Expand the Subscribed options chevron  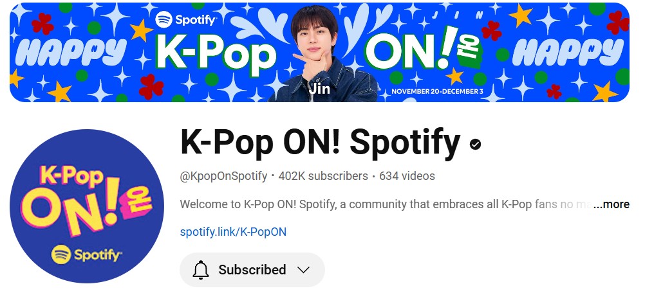[x=304, y=270]
